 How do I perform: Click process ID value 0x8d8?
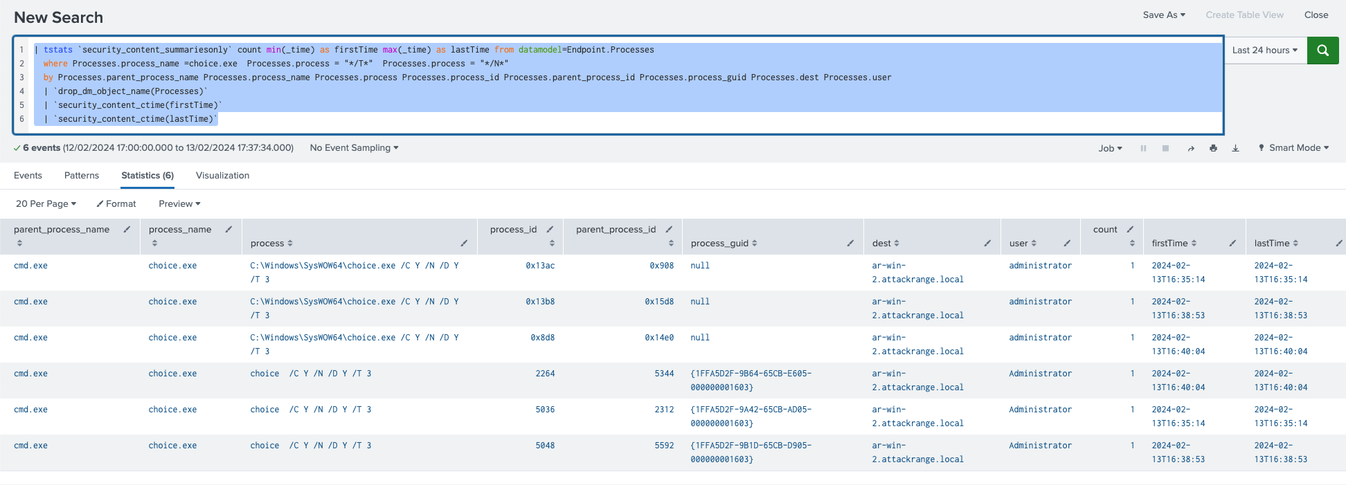543,338
